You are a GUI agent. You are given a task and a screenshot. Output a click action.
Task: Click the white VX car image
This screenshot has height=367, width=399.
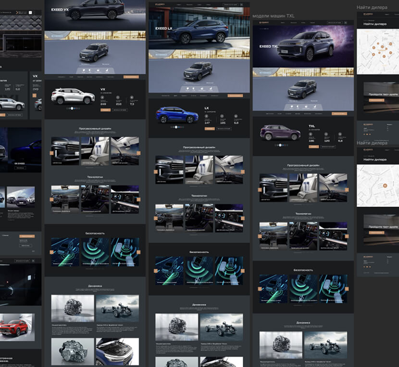pyautogui.click(x=73, y=96)
